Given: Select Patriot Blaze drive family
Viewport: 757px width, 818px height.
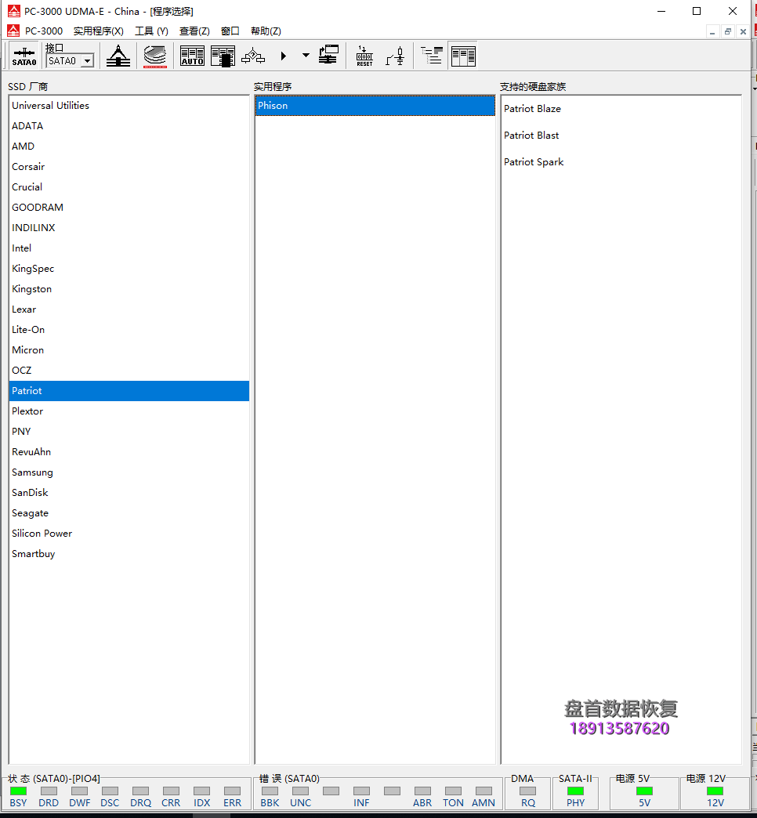Looking at the screenshot, I should [621, 108].
